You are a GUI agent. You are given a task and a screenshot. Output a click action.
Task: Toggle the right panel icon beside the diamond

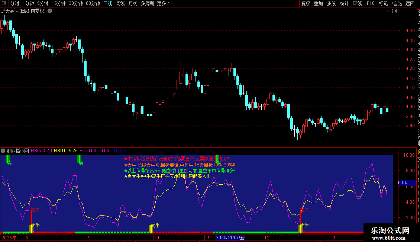coord(394,11)
